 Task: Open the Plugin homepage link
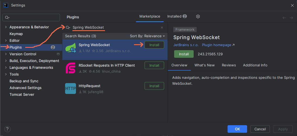click(218, 45)
